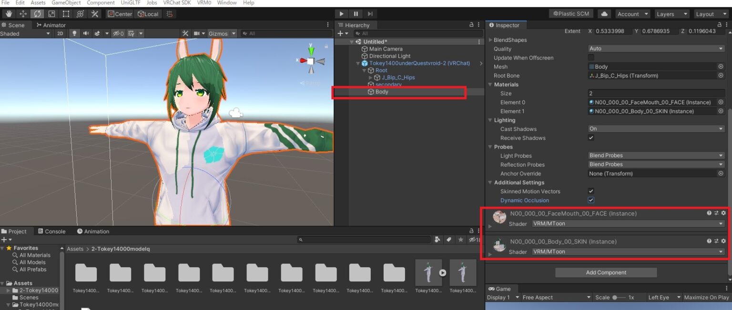Toggle the Skinned Motion Vectors checkbox
The height and width of the screenshot is (310, 732).
[x=590, y=191]
